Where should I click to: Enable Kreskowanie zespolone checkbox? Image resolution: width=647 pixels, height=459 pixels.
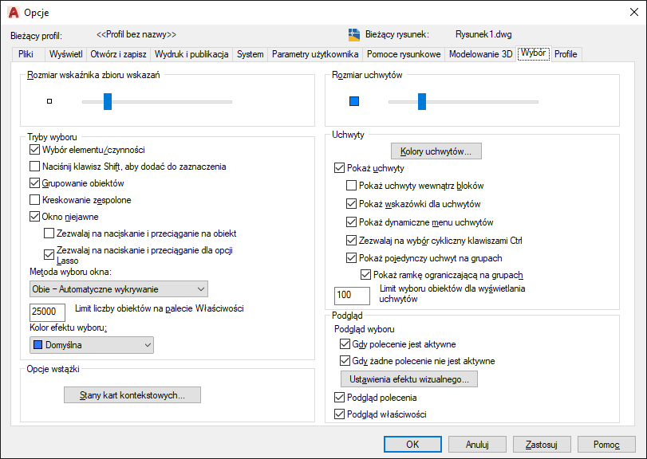34,200
